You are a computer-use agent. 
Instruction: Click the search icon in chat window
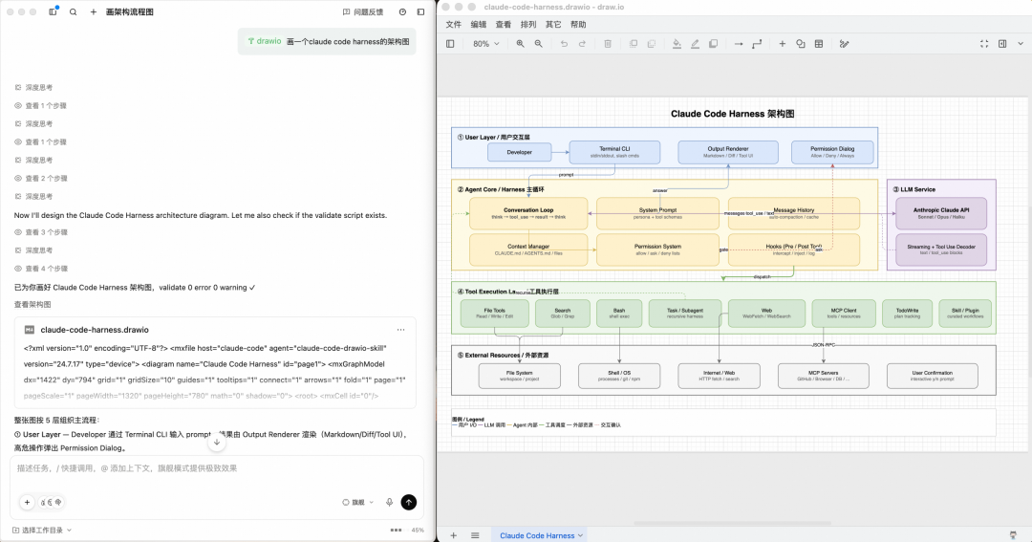tap(73, 11)
